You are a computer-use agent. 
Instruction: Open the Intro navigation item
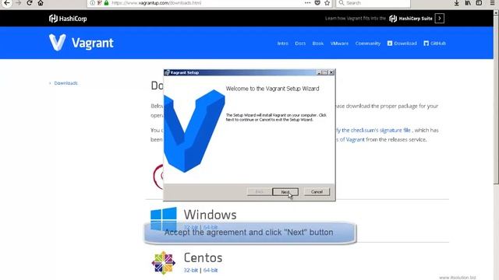coord(282,44)
